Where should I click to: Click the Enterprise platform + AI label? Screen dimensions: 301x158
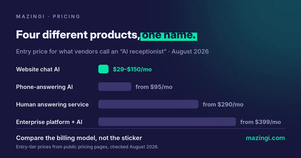[49, 122]
